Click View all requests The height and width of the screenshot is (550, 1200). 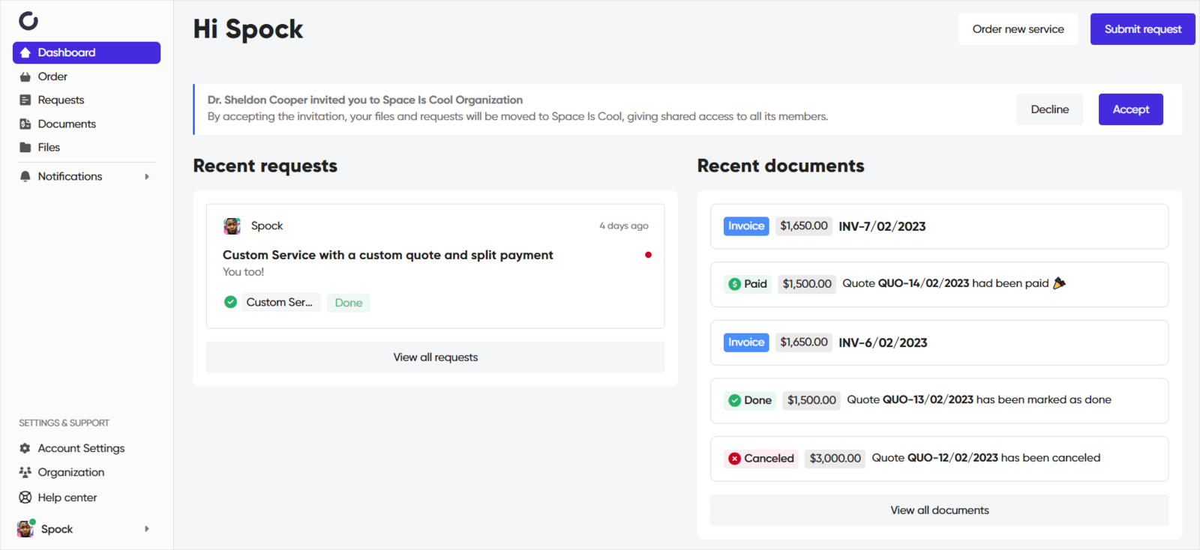[435, 357]
